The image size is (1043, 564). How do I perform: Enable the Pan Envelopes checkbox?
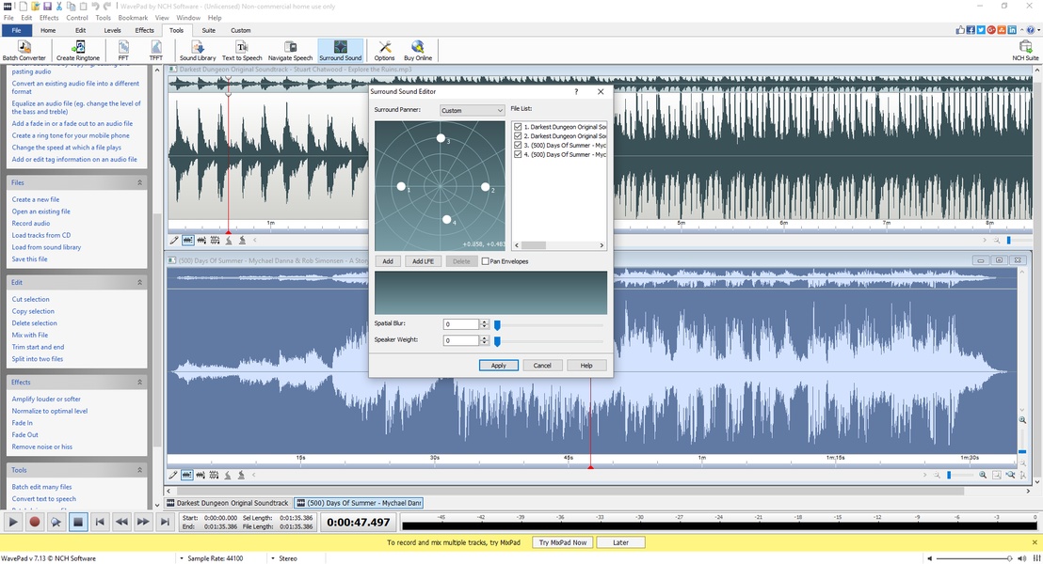485,261
